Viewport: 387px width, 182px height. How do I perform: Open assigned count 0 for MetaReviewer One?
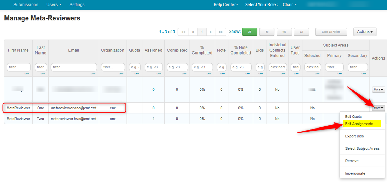pyautogui.click(x=154, y=108)
